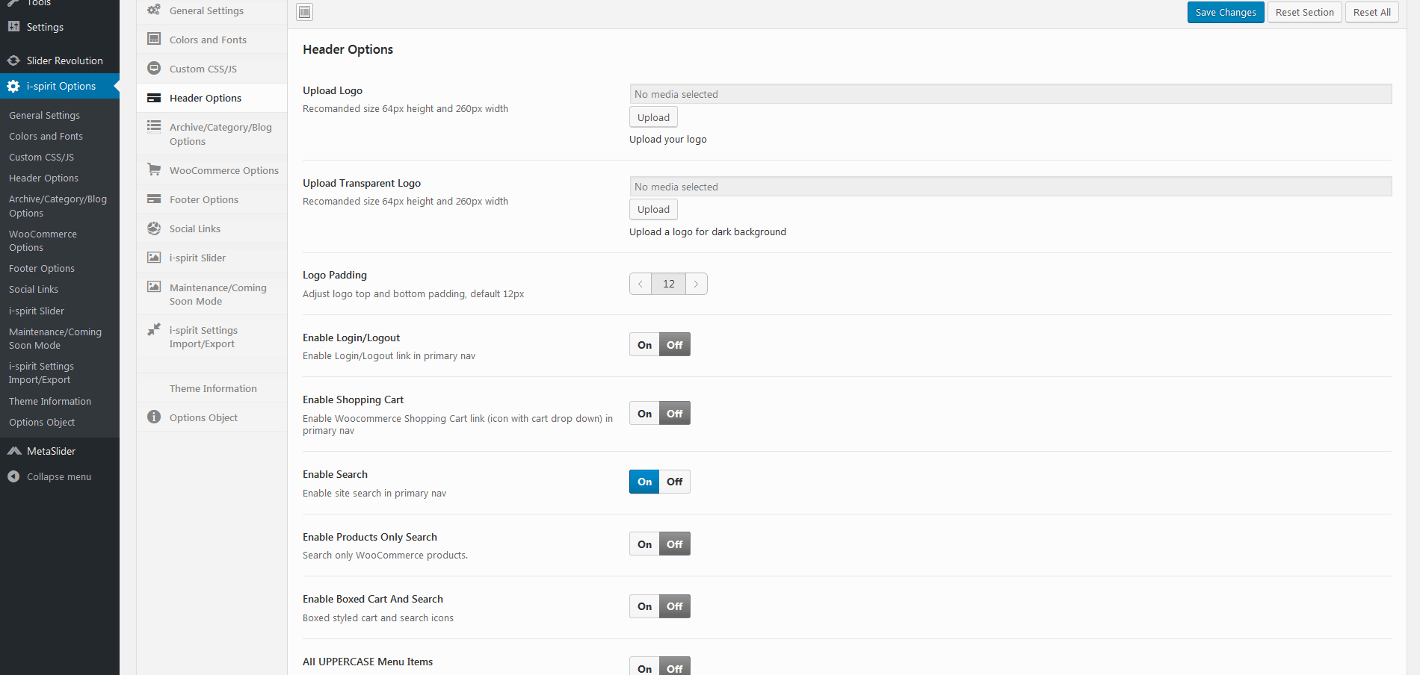Select Footer Options in admin submenu
1420x675 pixels.
[42, 268]
